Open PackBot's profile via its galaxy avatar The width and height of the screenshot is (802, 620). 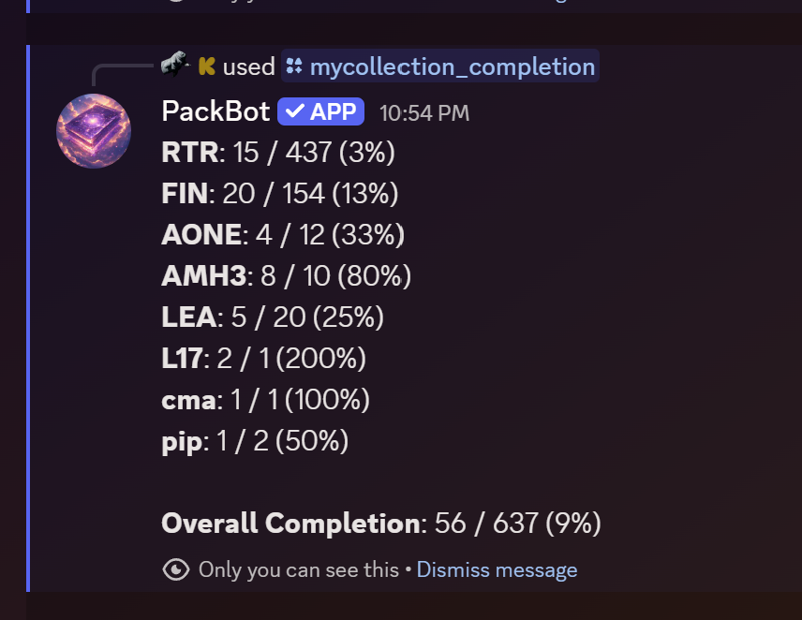(93, 130)
